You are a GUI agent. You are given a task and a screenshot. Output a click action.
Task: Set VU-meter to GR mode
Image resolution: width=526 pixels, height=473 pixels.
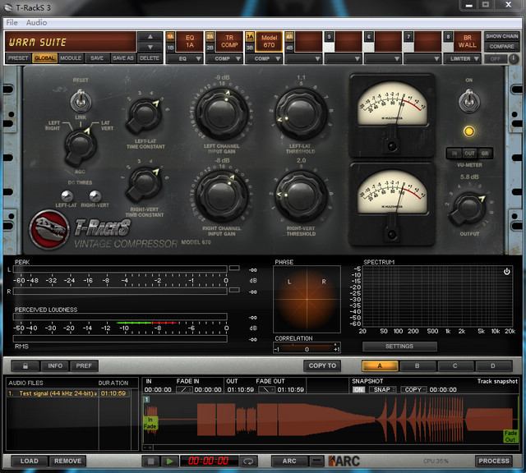point(485,154)
